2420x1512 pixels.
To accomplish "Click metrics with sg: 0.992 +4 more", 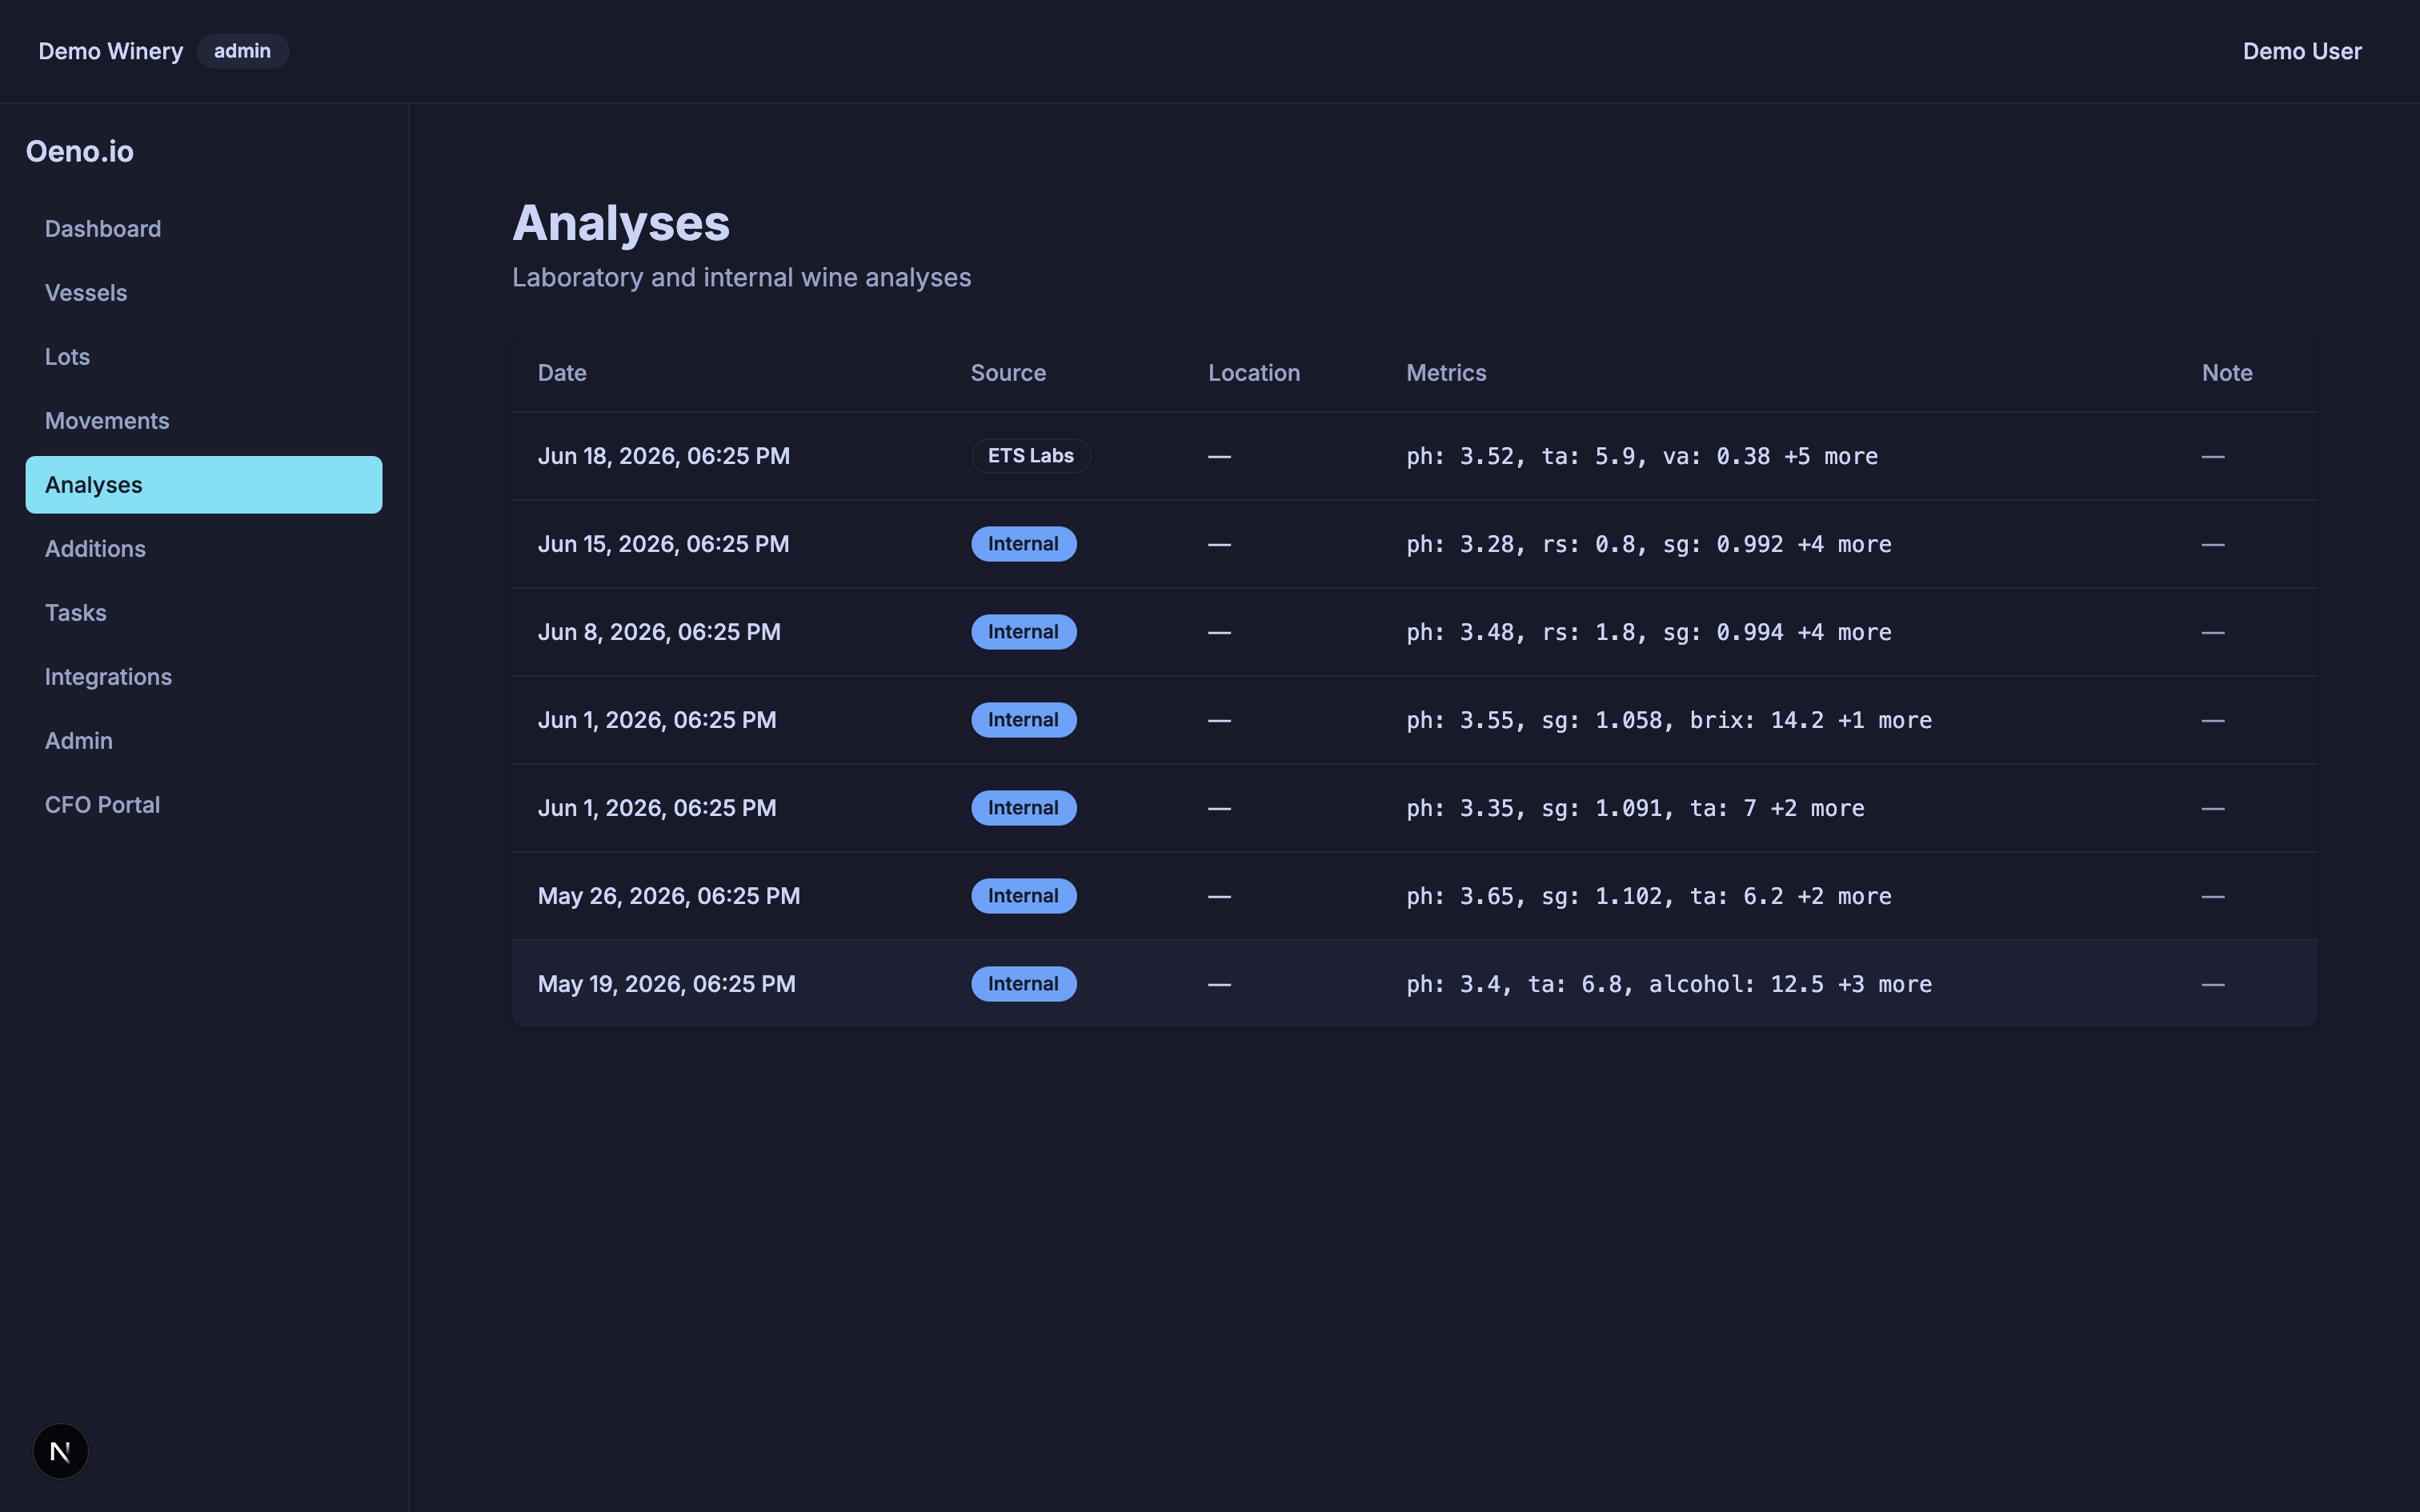I will pyautogui.click(x=1649, y=545).
